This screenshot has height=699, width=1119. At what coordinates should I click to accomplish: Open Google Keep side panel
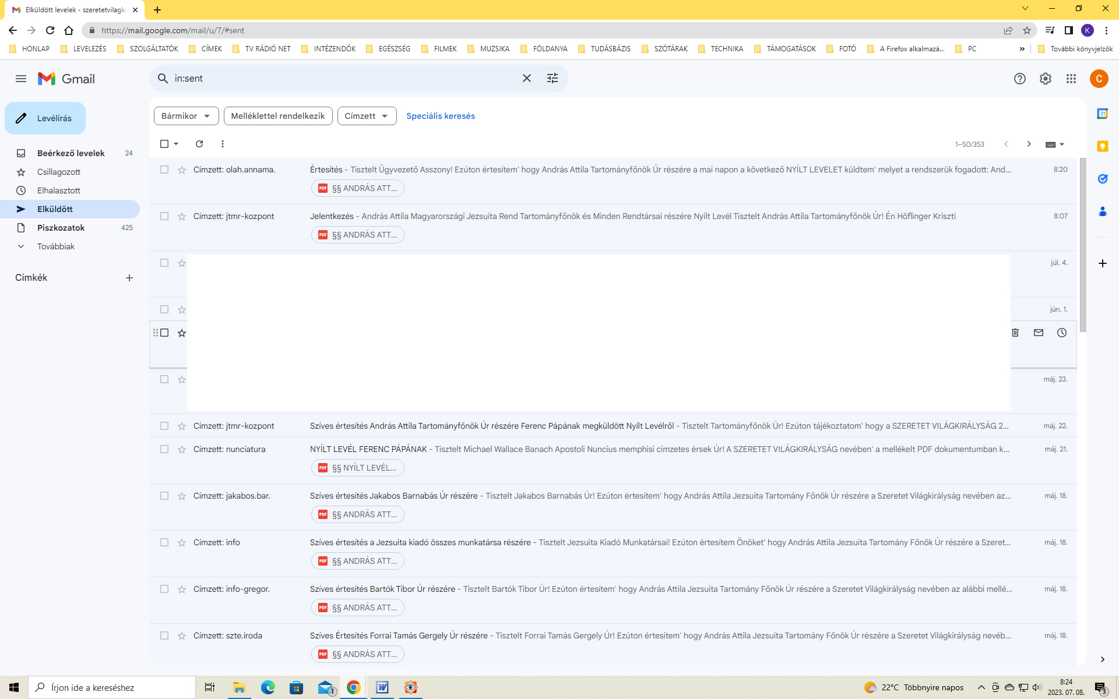[x=1103, y=146]
